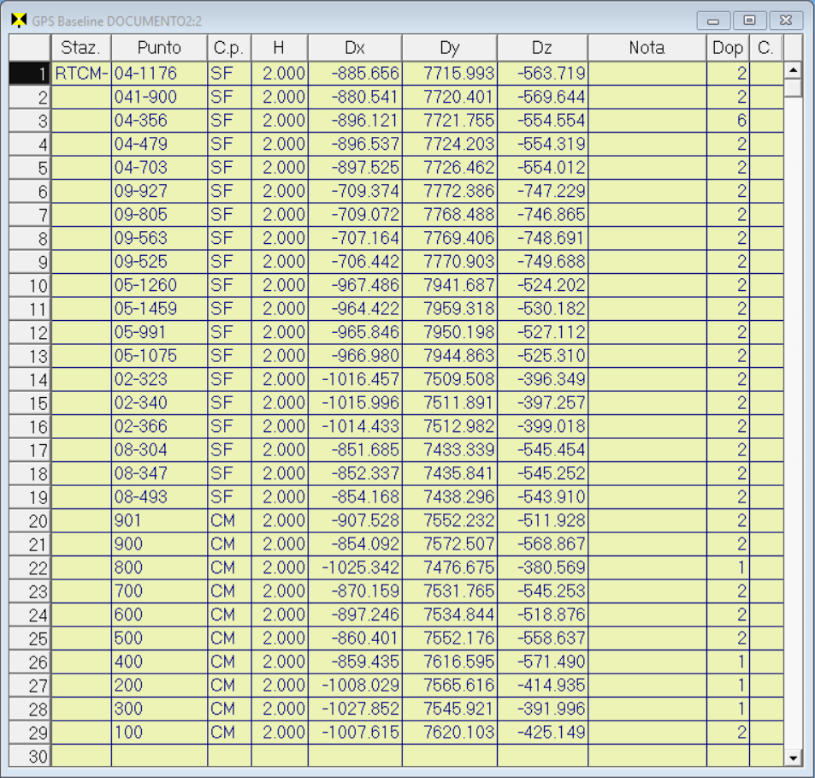Click the empty Punto cell in row 30
This screenshot has width=815, height=778.
coord(159,756)
